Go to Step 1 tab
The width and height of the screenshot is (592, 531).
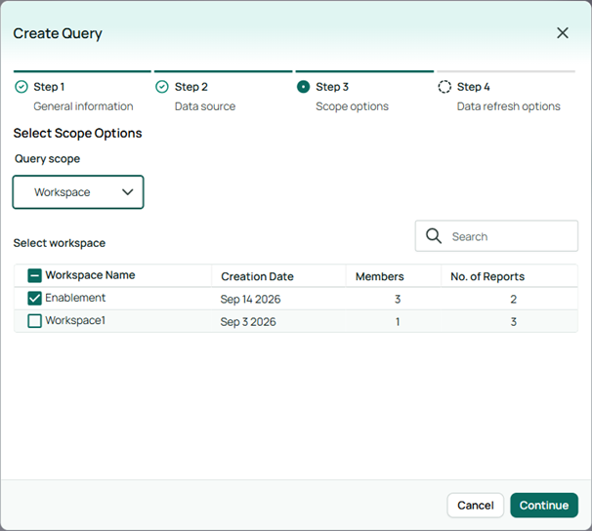[82, 92]
